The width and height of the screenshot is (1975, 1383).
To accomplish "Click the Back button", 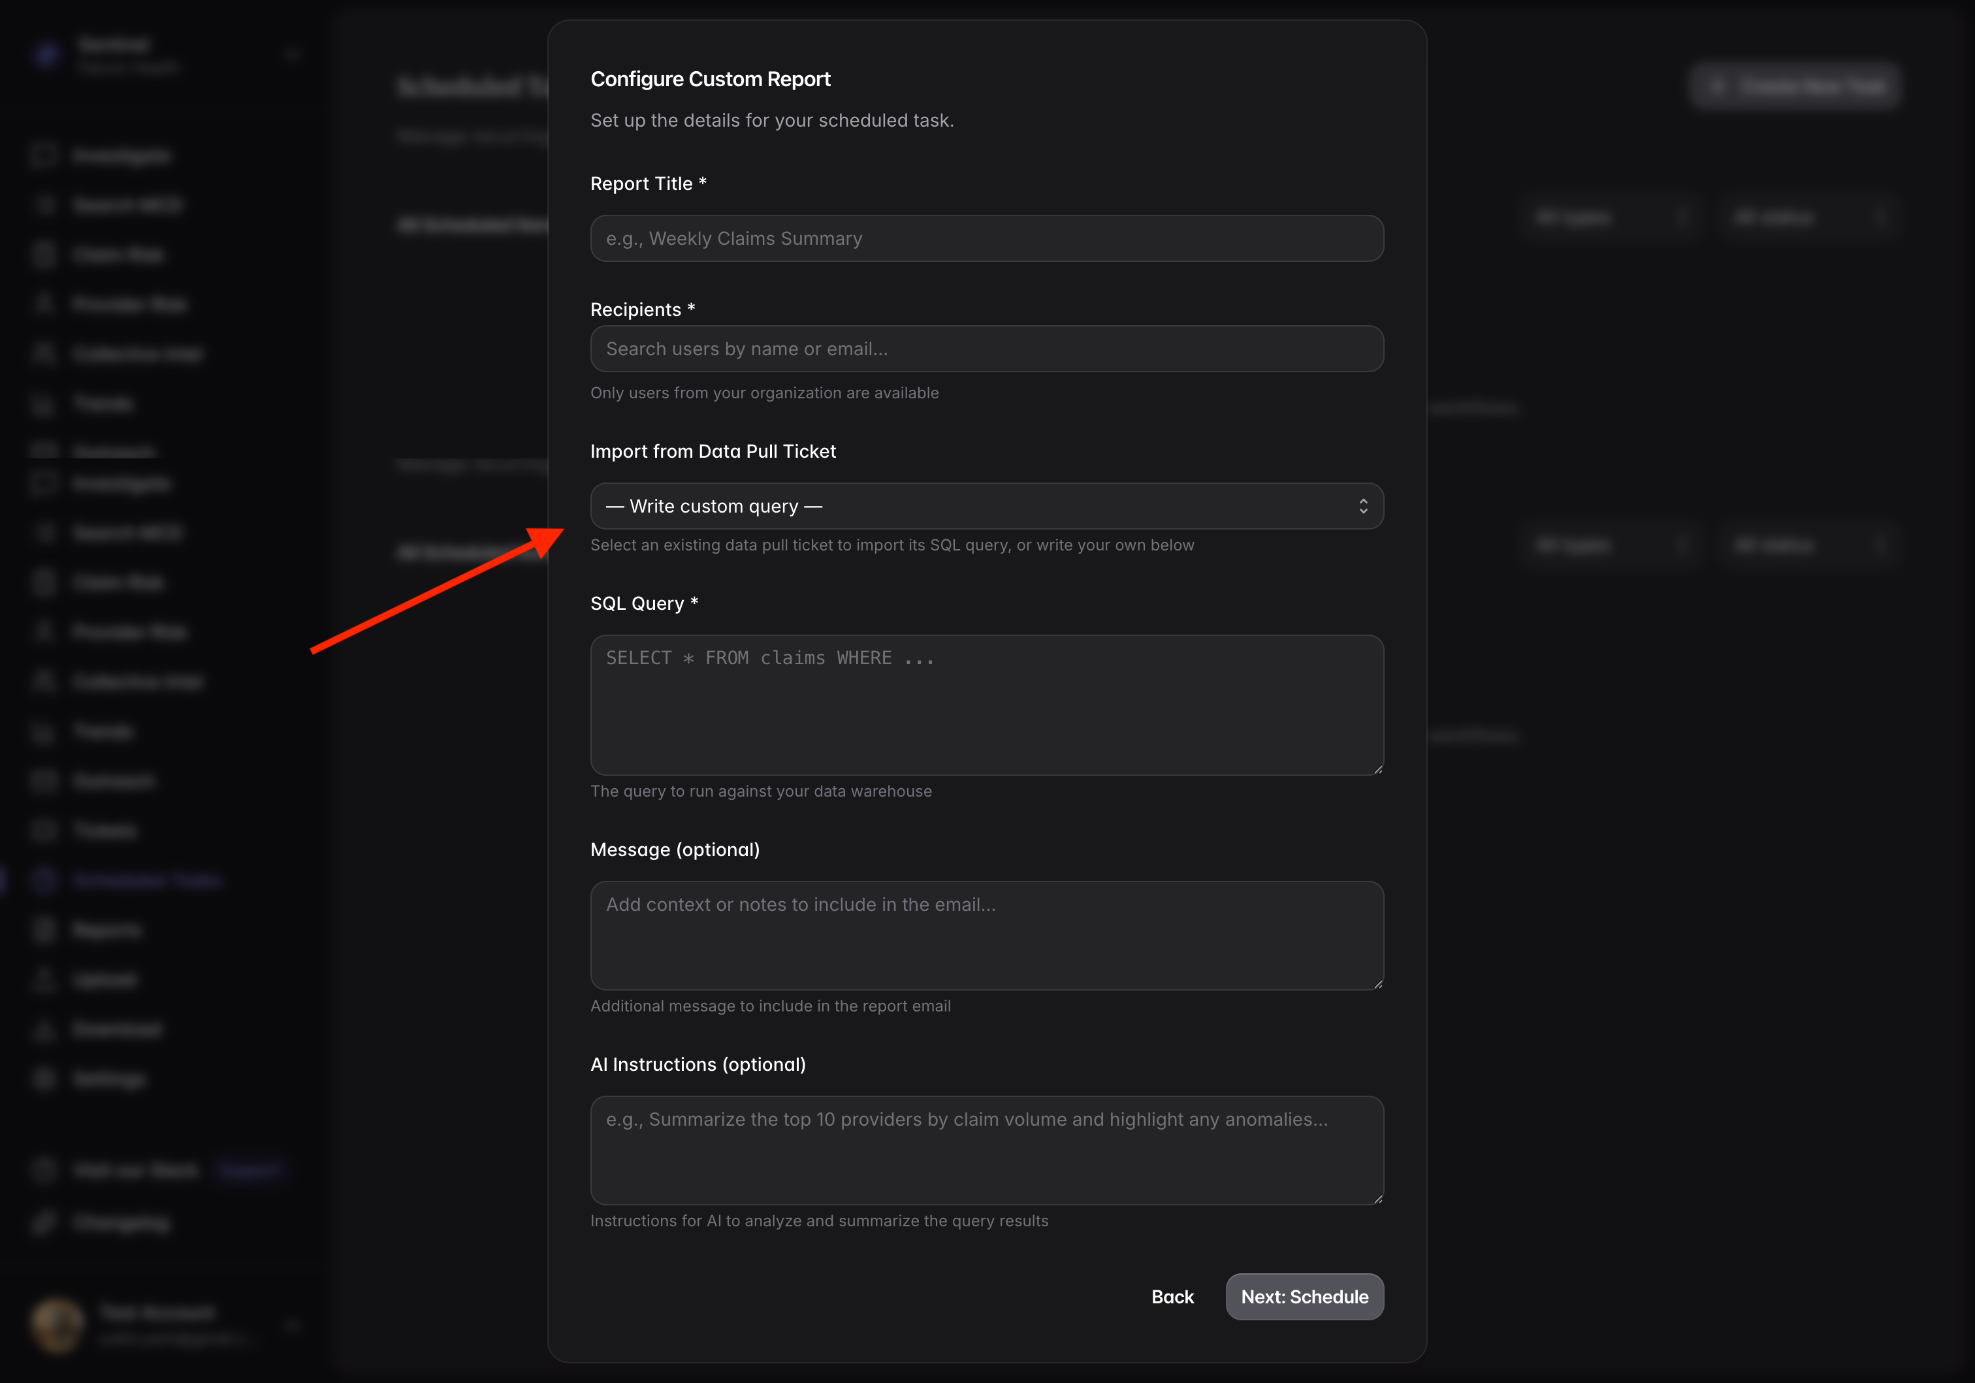I will click(x=1172, y=1296).
